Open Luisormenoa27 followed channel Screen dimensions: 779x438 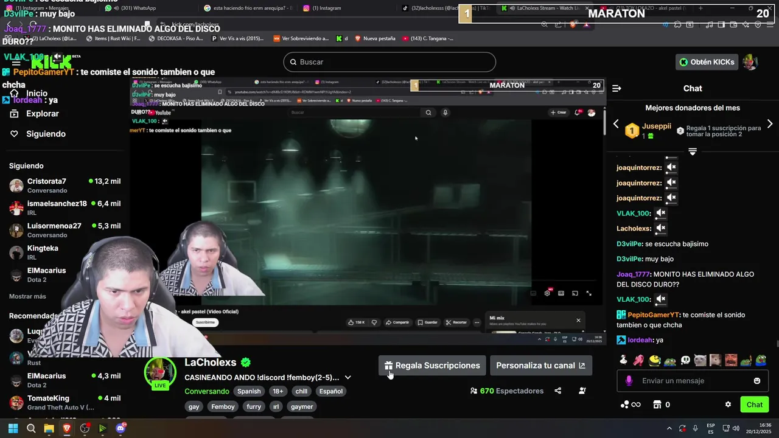pos(65,230)
